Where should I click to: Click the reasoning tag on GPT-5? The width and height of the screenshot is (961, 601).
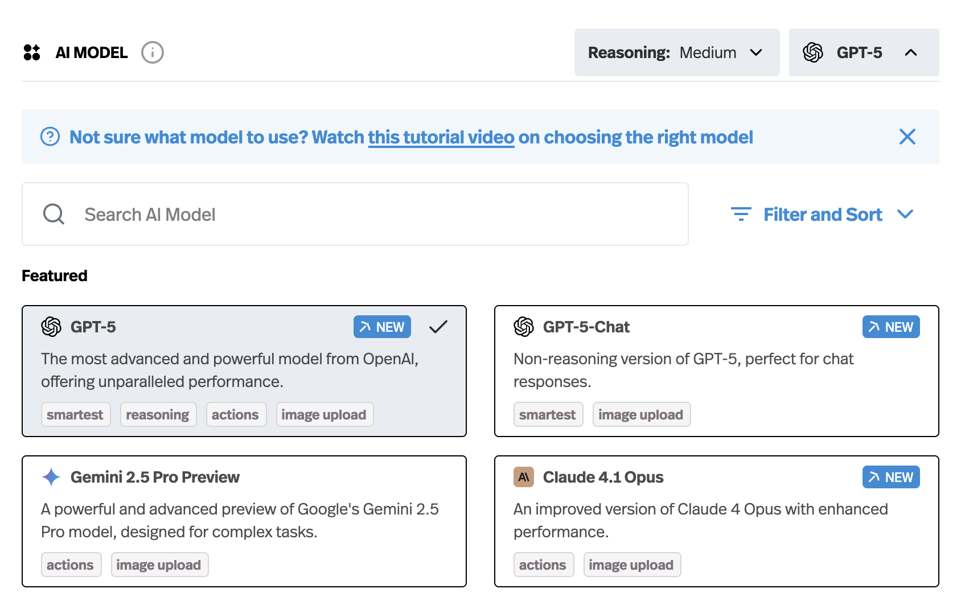158,415
